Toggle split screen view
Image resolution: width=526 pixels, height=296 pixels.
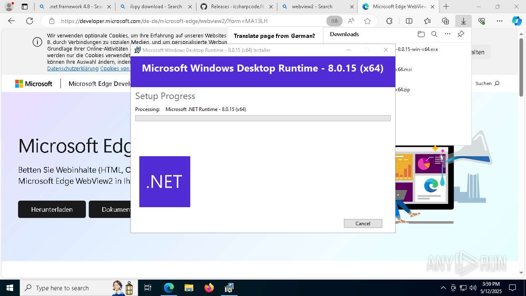pyautogui.click(x=409, y=21)
